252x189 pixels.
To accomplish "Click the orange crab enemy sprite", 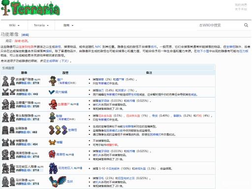I will point(52,142).
